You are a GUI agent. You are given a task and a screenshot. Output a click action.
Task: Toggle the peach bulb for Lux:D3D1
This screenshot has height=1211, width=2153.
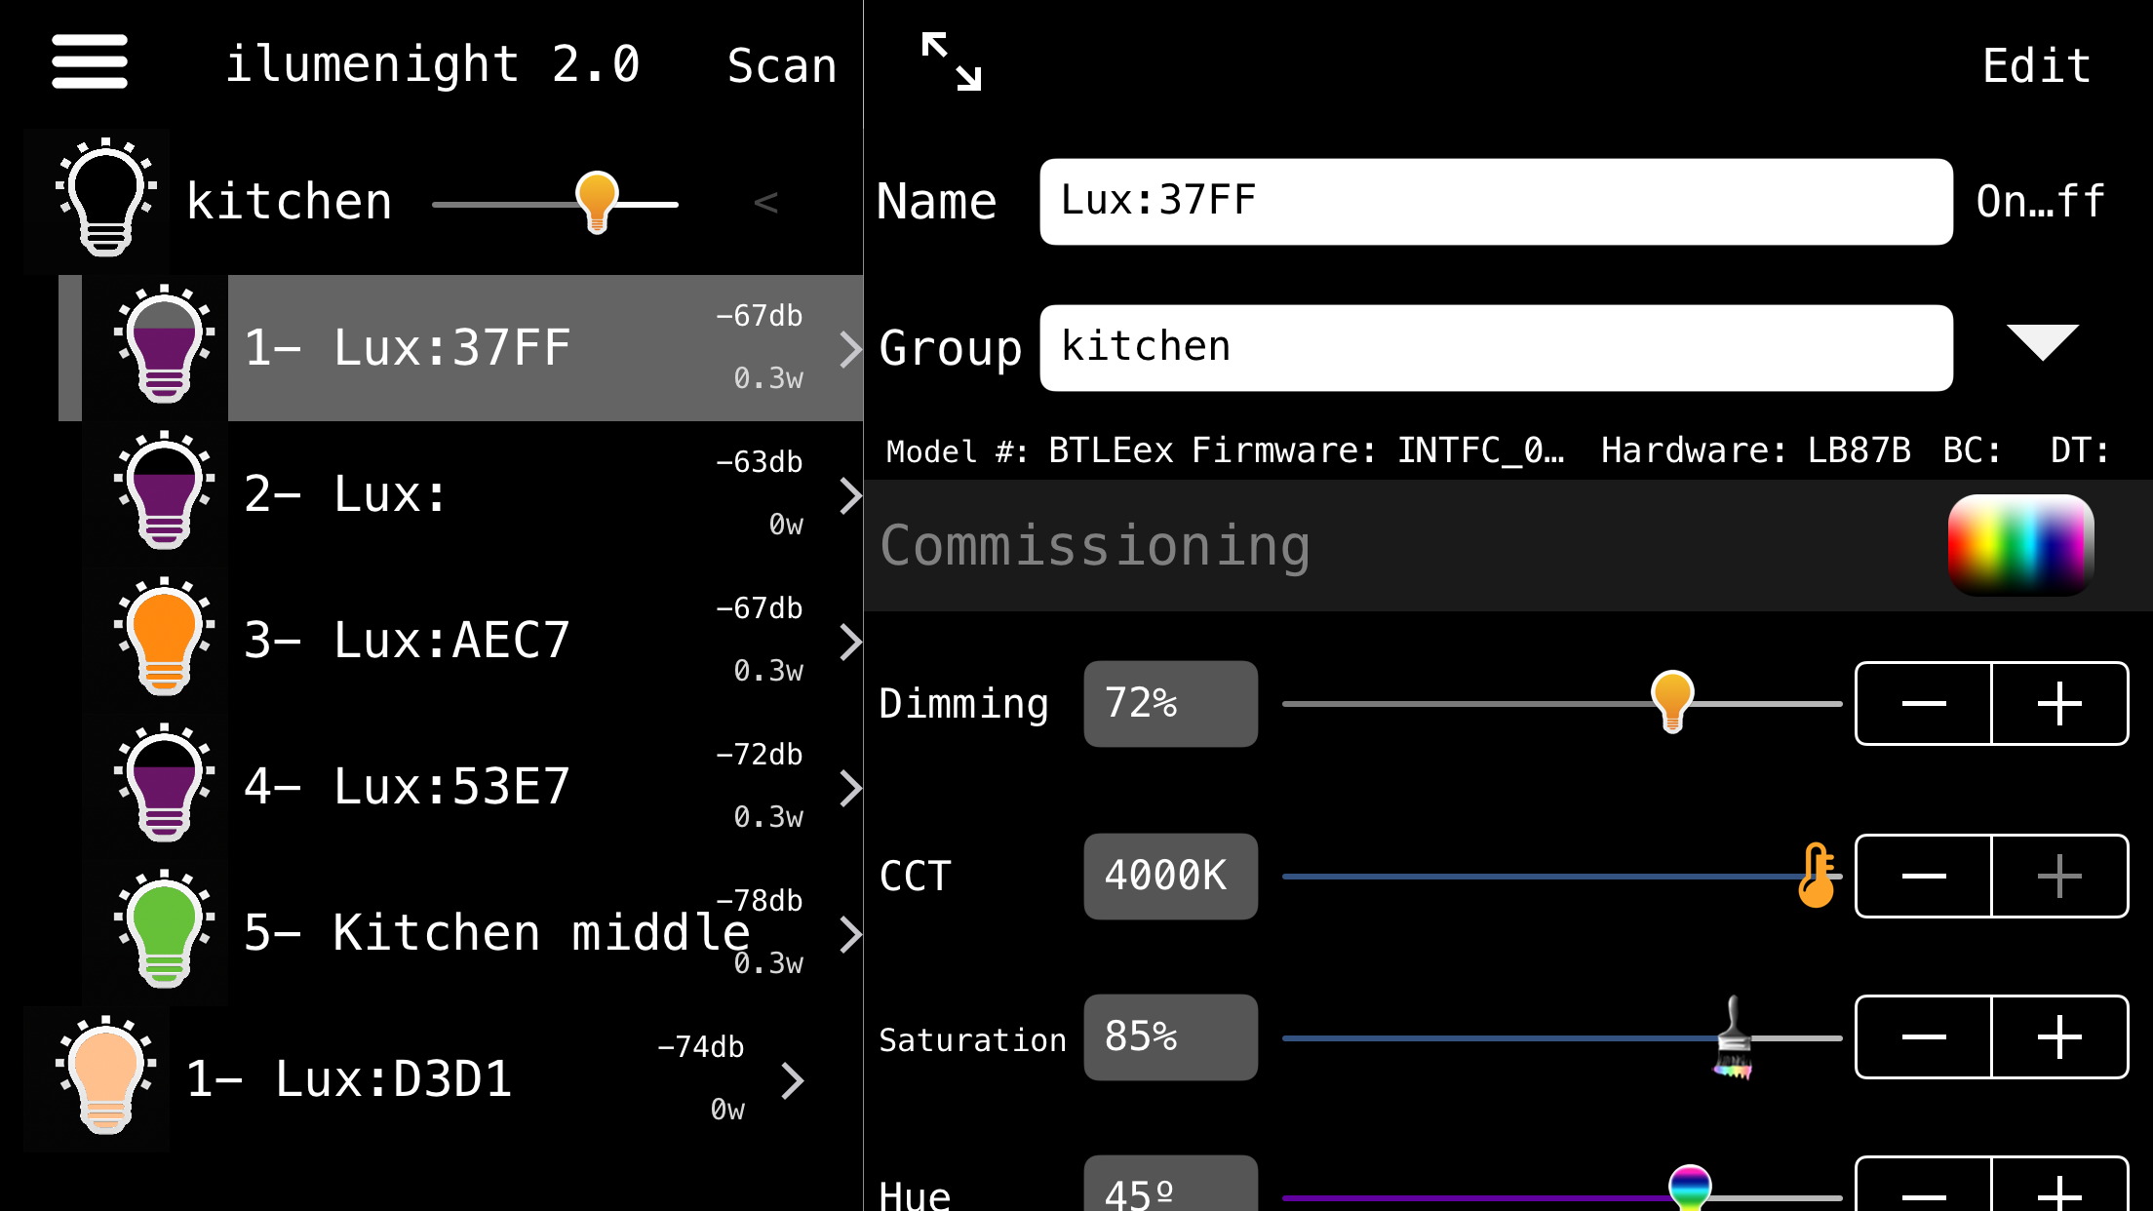(105, 1075)
